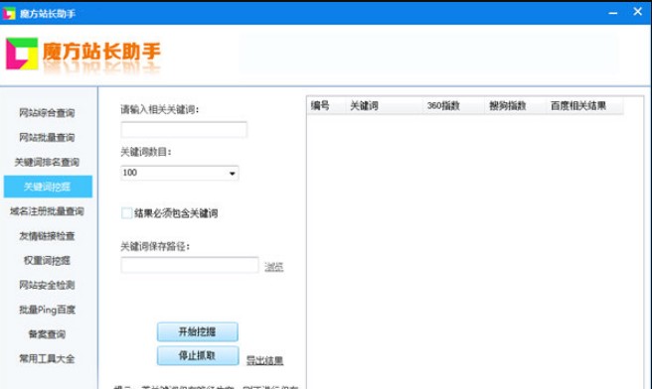The image size is (652, 389).
Task: Minimize the 魔方站长助手 window
Action: 613,13
